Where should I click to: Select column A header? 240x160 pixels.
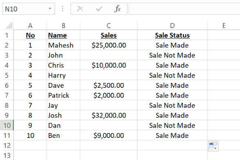click(x=30, y=25)
